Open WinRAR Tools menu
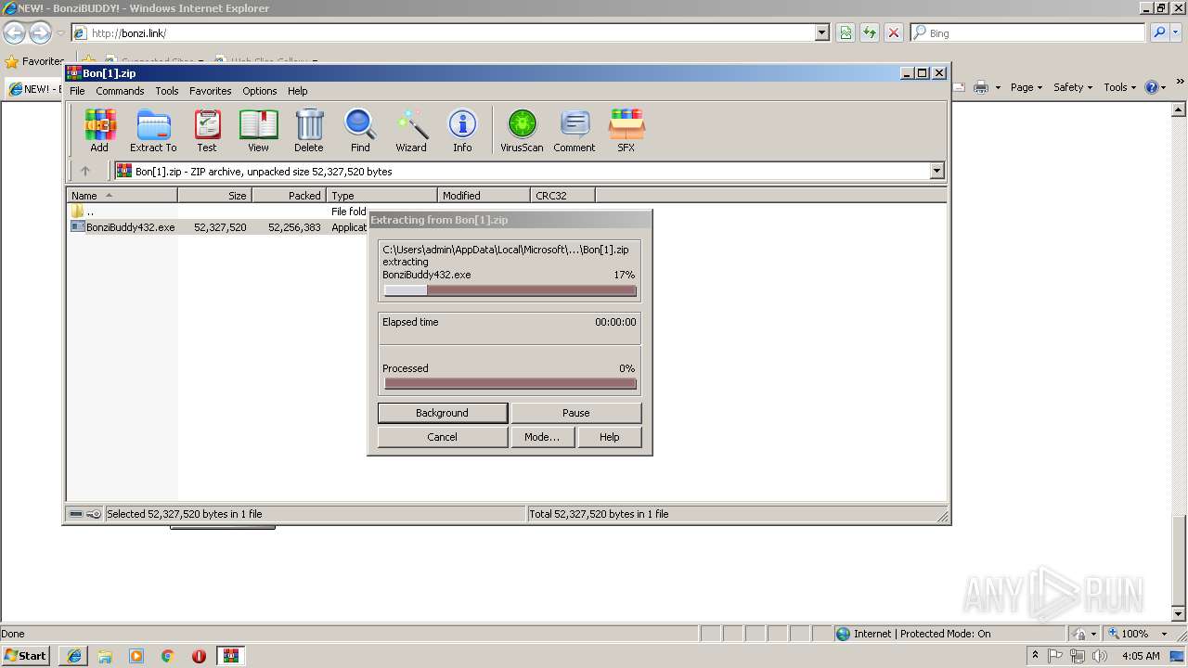 coord(167,91)
